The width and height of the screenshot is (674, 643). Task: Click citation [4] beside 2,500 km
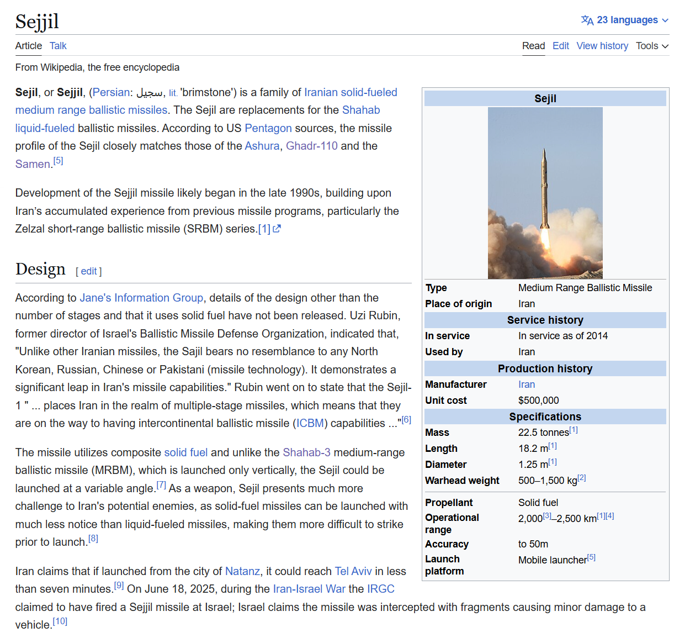click(610, 516)
